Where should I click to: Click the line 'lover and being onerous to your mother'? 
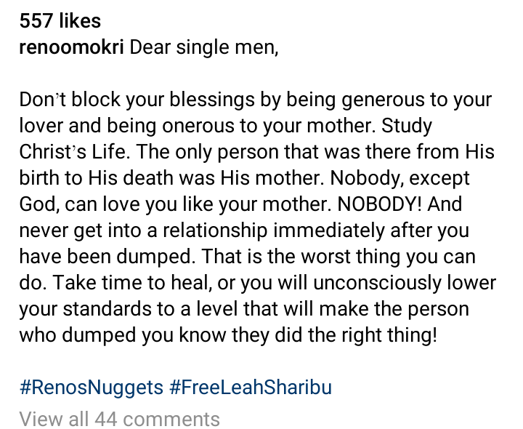click(x=226, y=126)
